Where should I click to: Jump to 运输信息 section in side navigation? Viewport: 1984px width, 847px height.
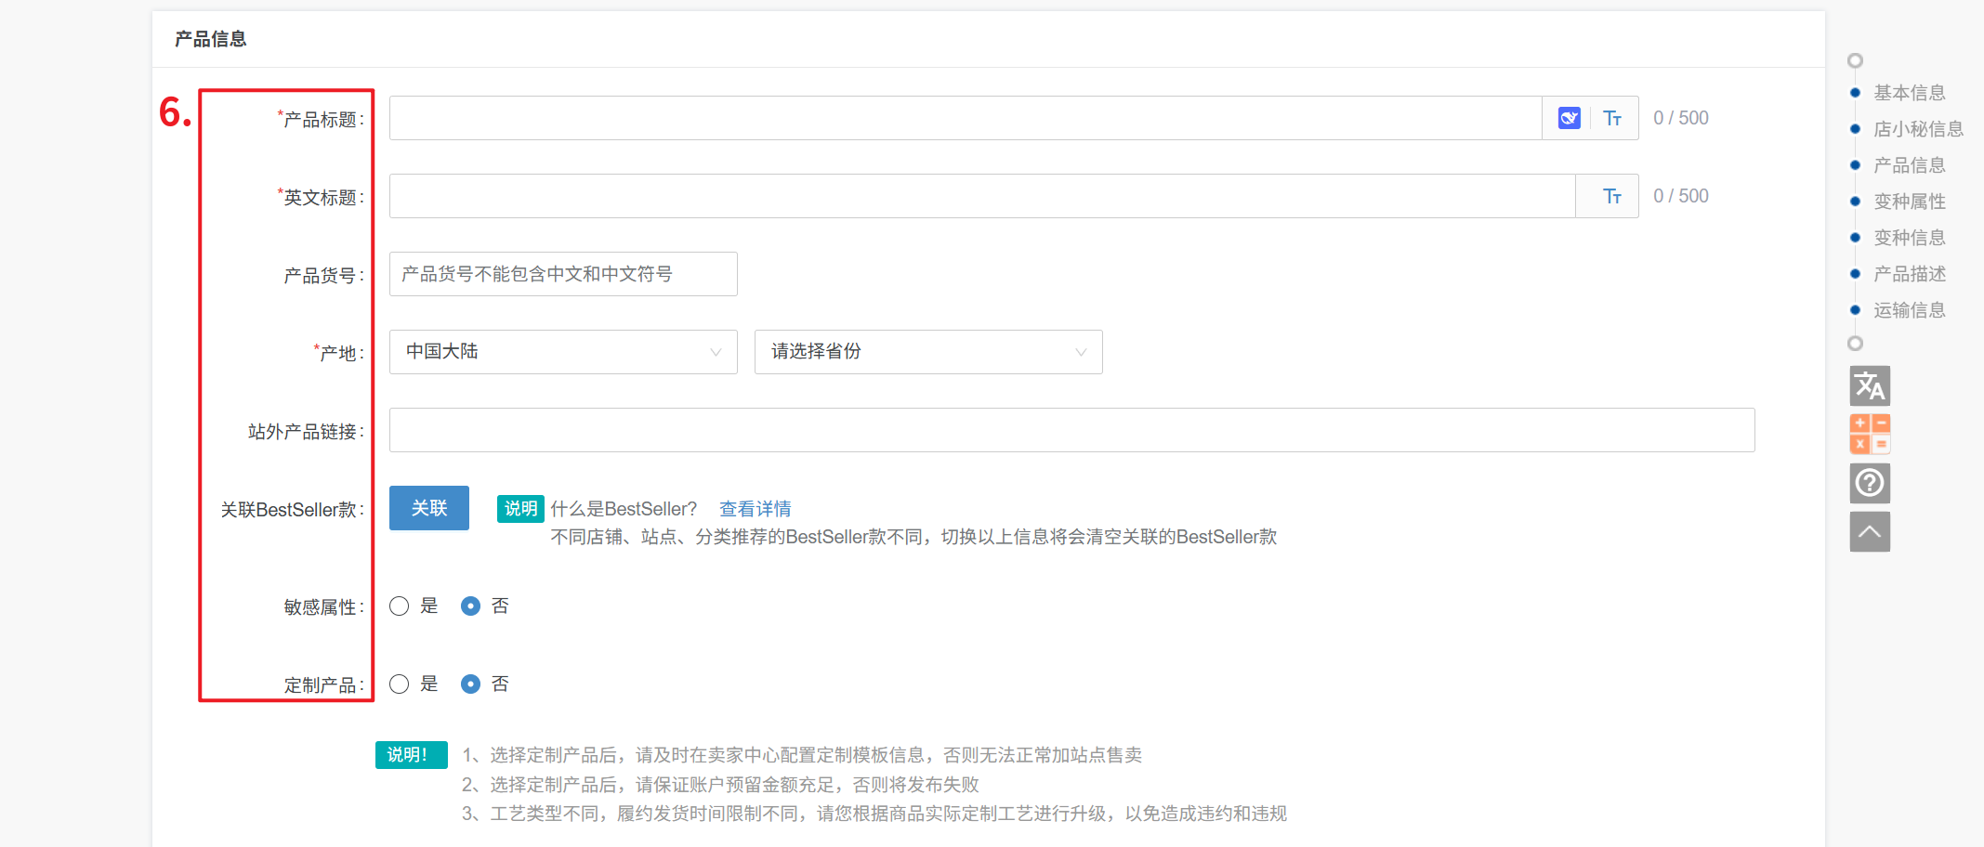pyautogui.click(x=1909, y=310)
